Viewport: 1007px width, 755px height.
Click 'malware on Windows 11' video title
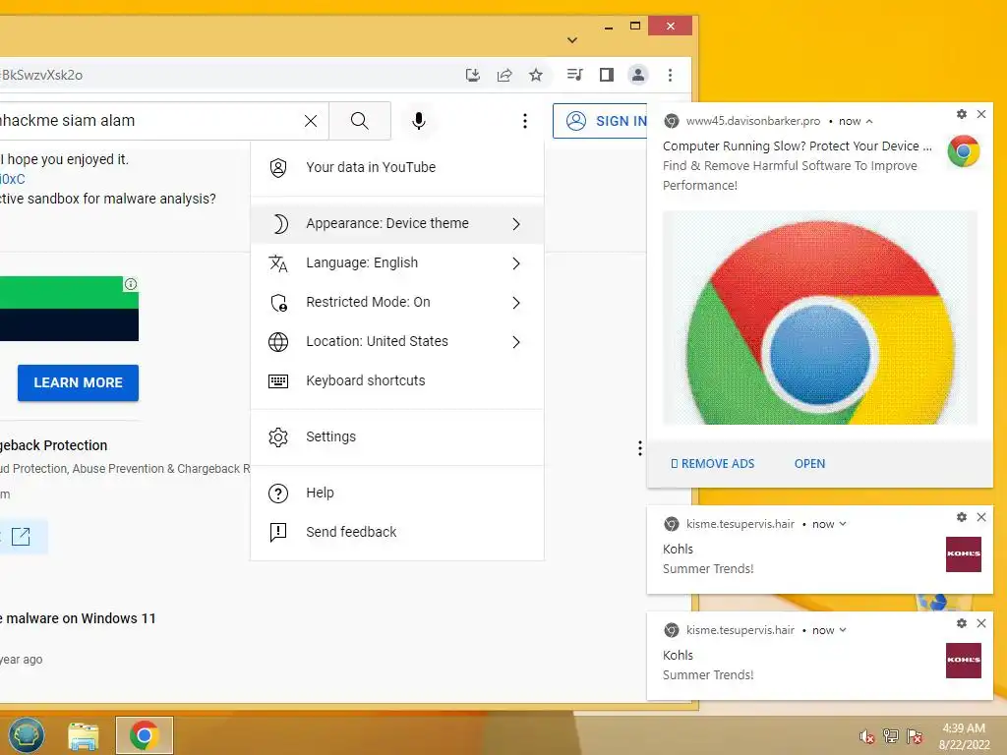(81, 618)
